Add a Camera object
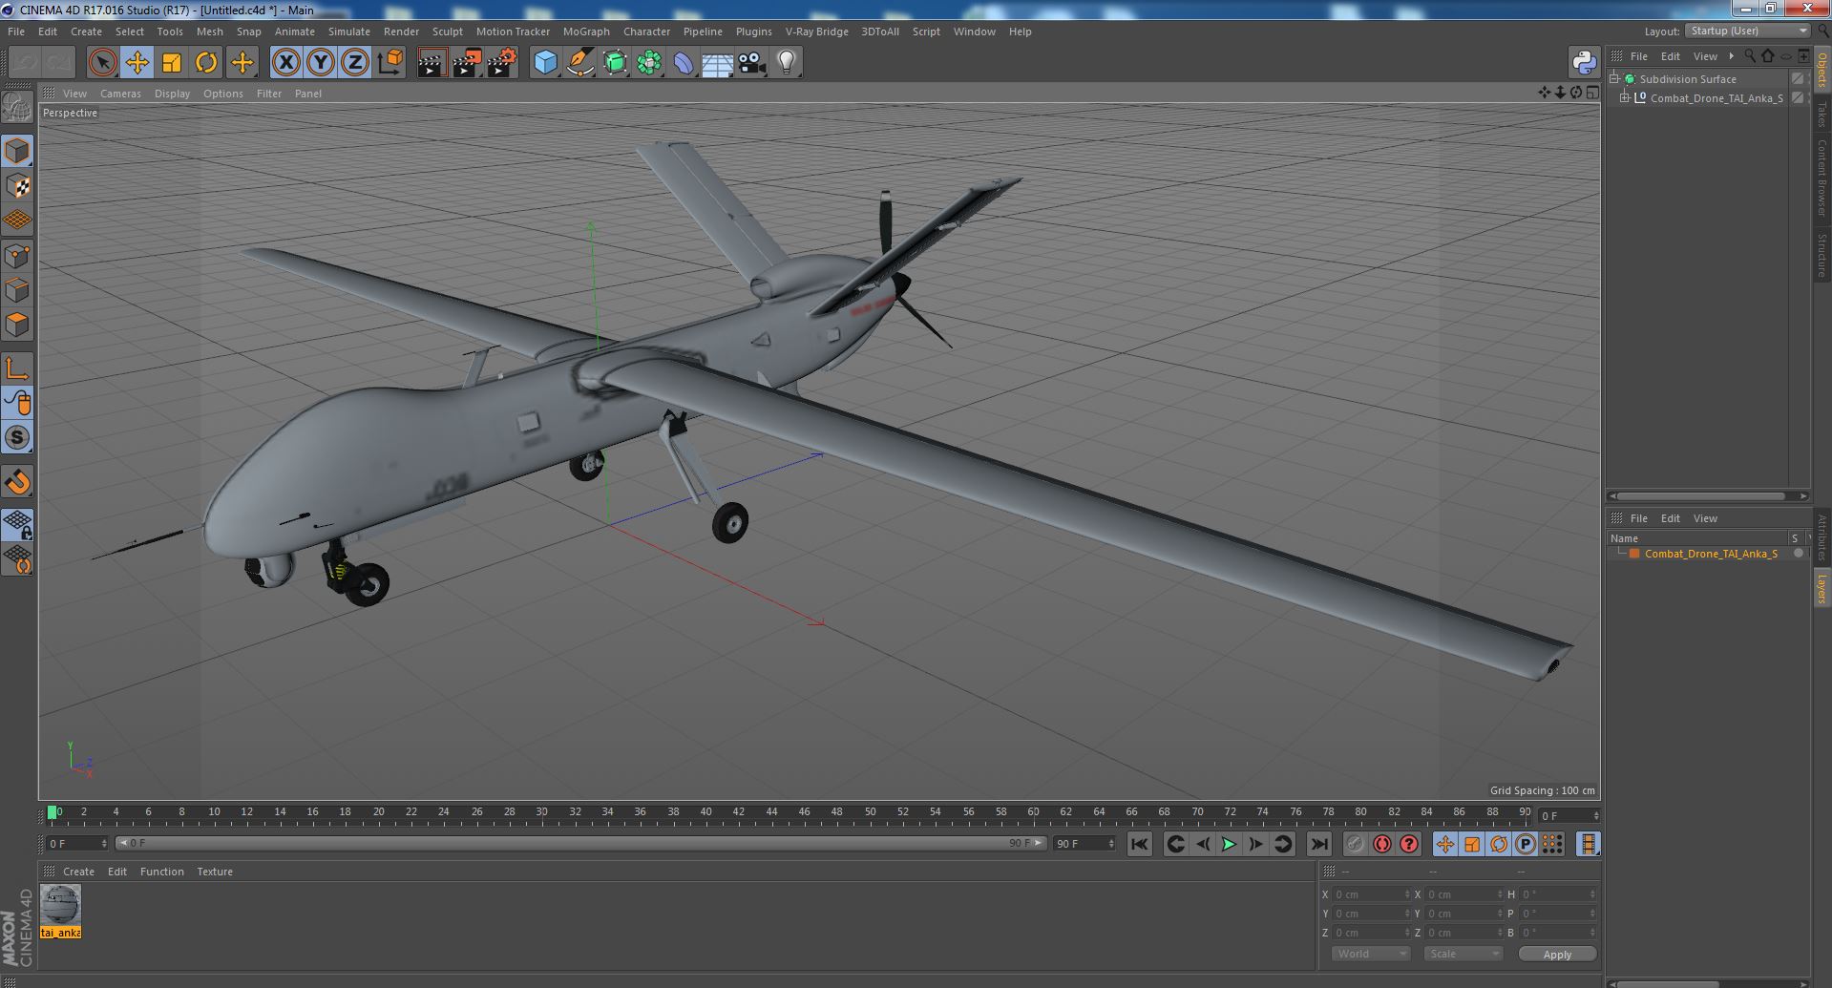Screen dimensions: 1832x988 [752, 63]
